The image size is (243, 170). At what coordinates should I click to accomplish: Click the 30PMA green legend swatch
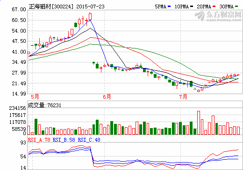236,7
